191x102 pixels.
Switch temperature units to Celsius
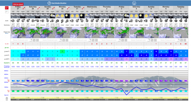[7, 8]
